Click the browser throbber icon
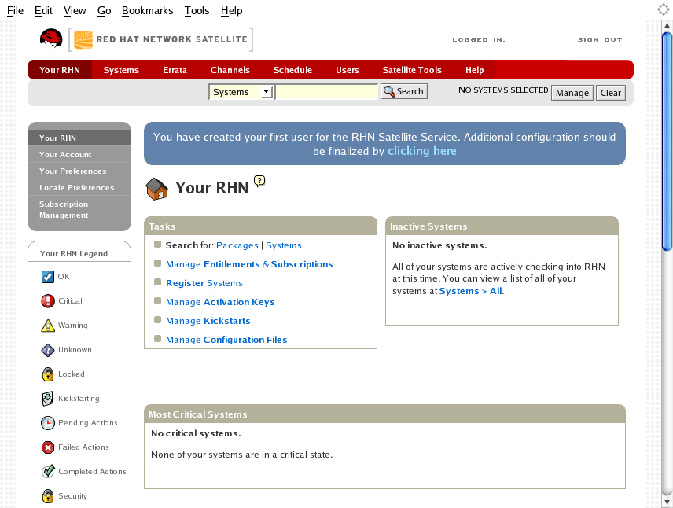 [x=664, y=9]
